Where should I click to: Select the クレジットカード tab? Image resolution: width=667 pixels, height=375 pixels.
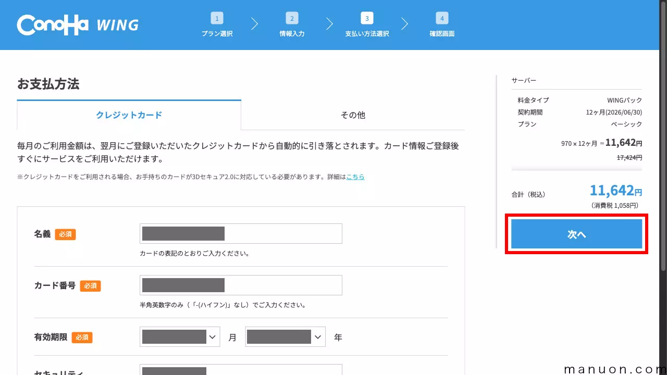click(x=128, y=115)
